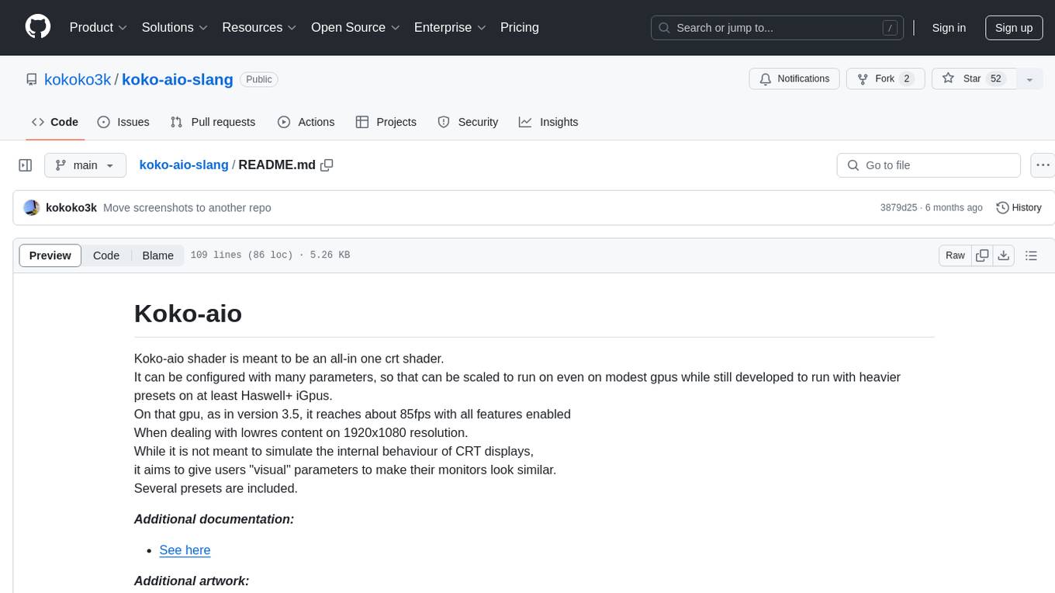The height and width of the screenshot is (593, 1055).
Task: Open koko-aio-slang breadcrumb folder link
Action: point(184,165)
